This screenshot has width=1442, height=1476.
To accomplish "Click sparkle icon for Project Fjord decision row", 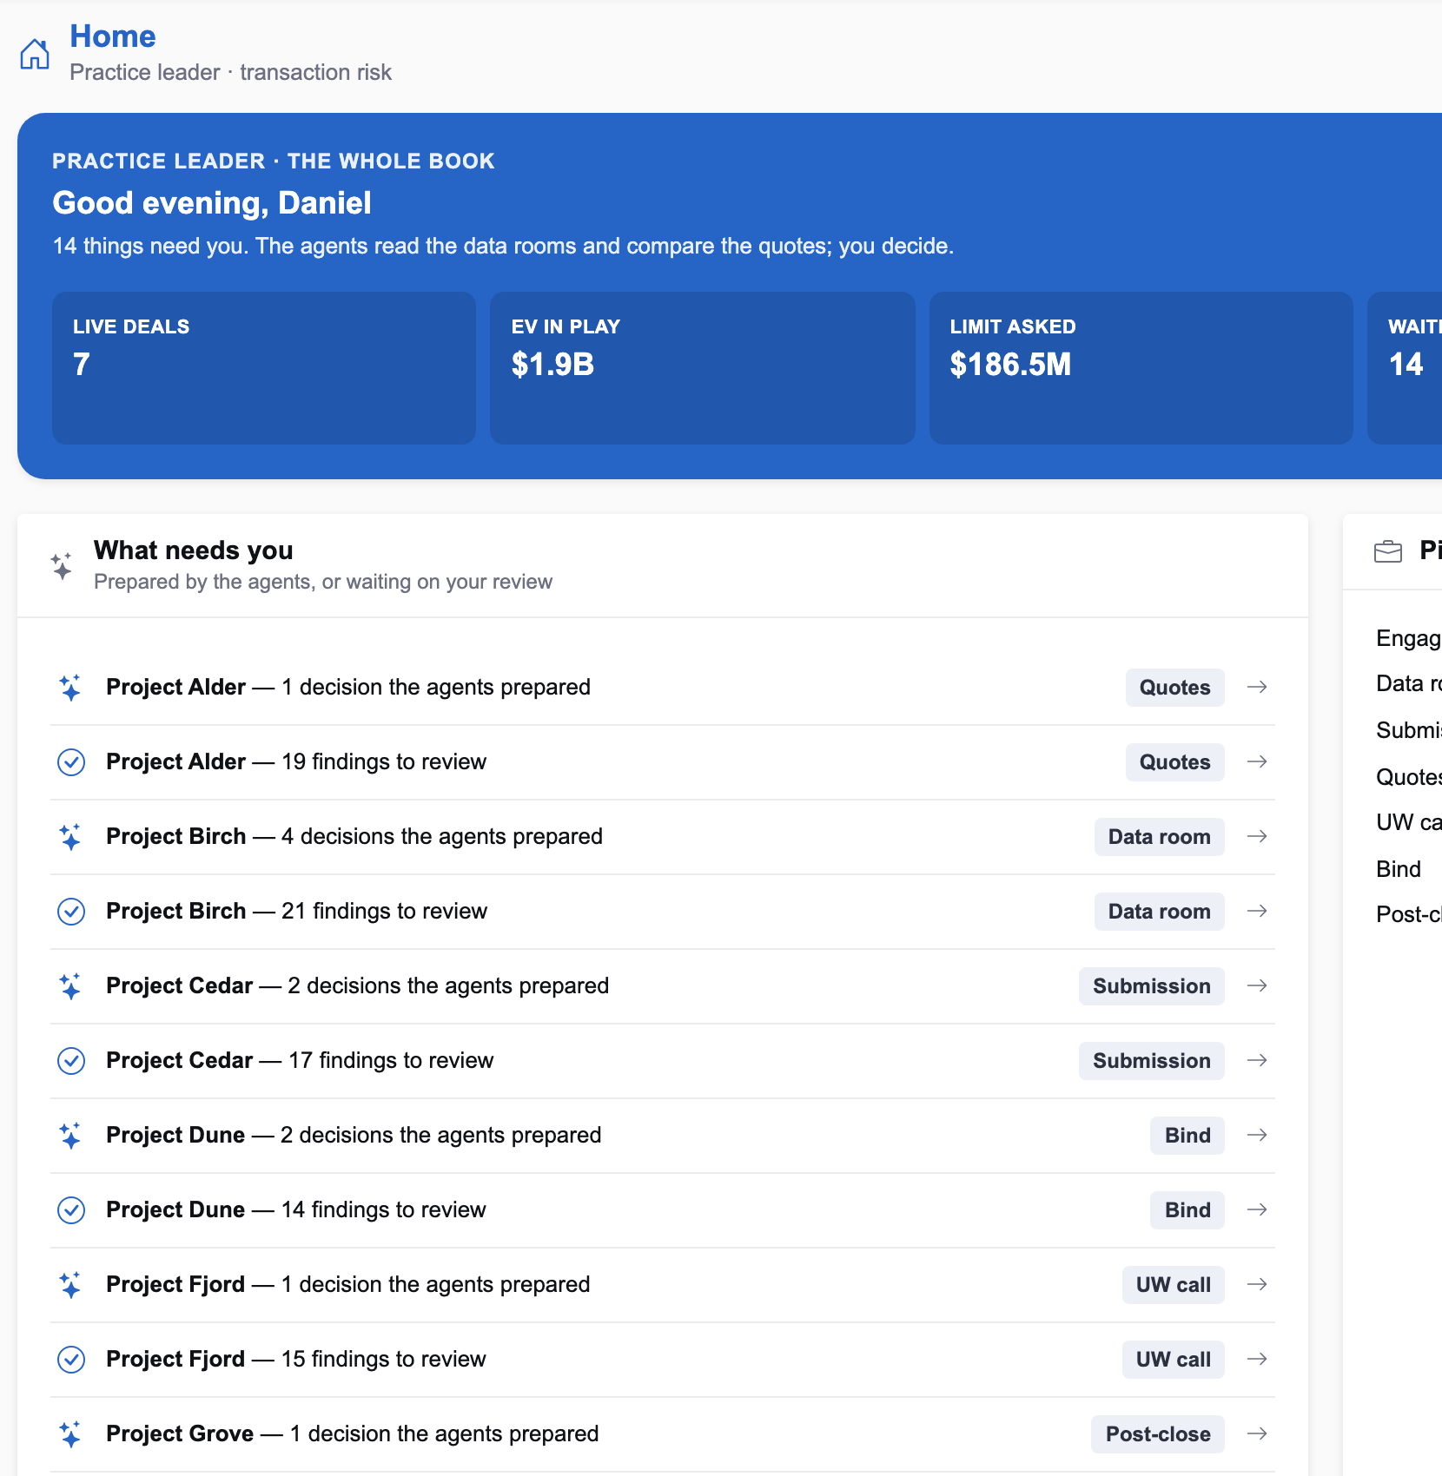I will pos(70,1285).
